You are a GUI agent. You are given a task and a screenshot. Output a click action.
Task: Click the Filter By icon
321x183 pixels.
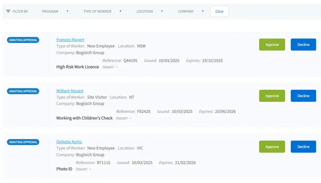tap(8, 11)
